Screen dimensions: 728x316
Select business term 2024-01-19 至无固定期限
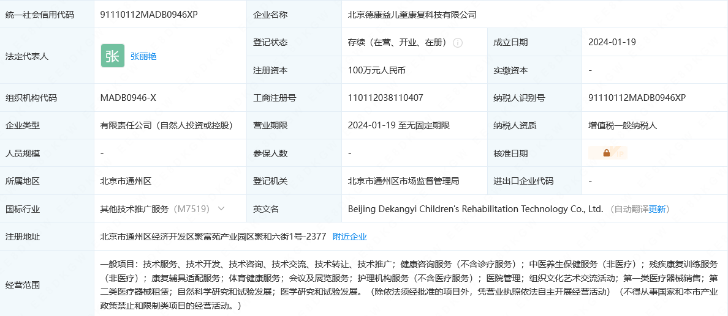pos(399,125)
